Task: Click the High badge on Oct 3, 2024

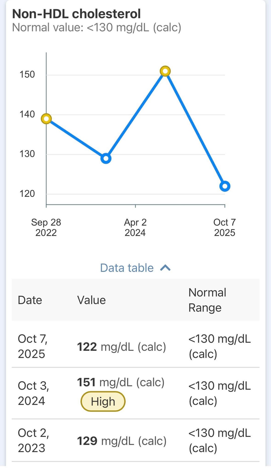Action: 103,401
